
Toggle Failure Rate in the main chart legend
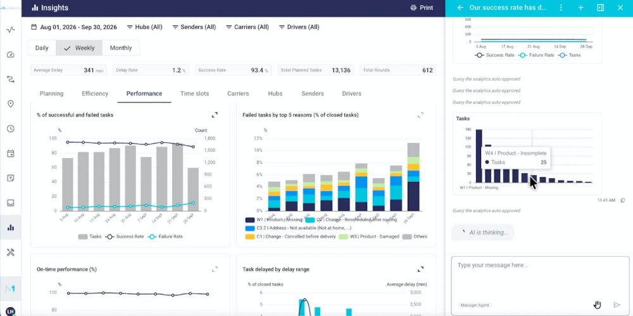point(165,236)
